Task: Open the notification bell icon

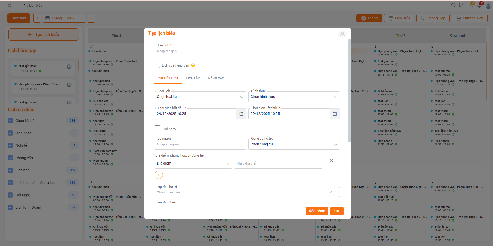Action: tap(479, 5)
